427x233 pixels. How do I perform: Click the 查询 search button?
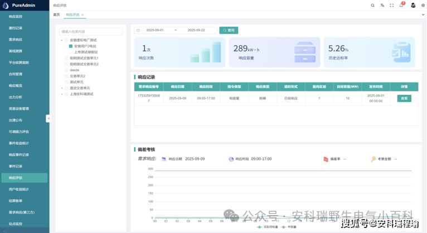[x=229, y=30]
